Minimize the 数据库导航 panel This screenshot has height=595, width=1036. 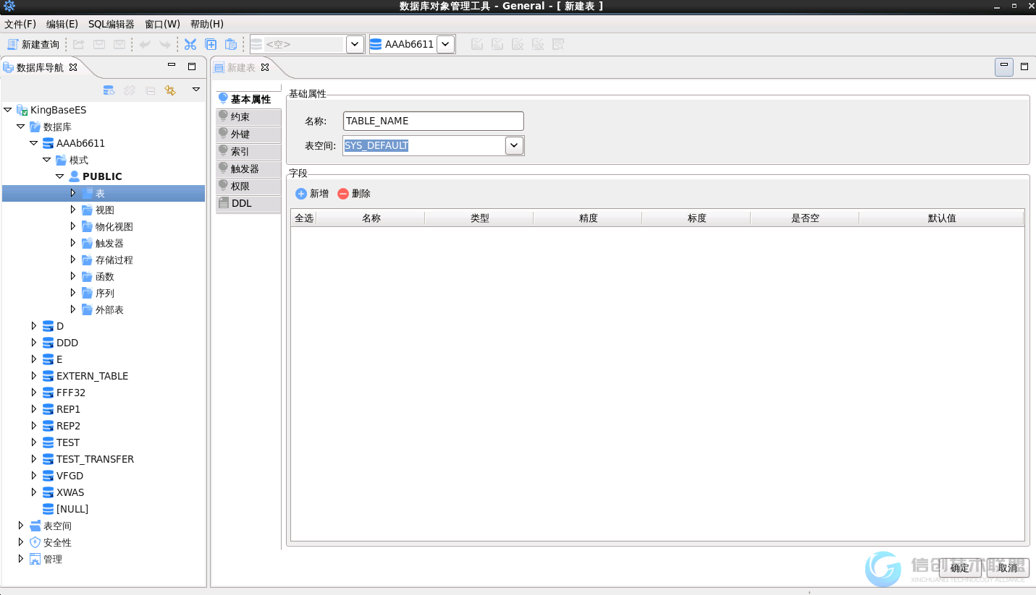172,66
